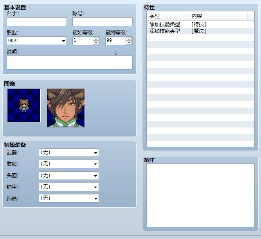
Task: Open the 饰品 accessory dropdown
Action: click(x=69, y=198)
